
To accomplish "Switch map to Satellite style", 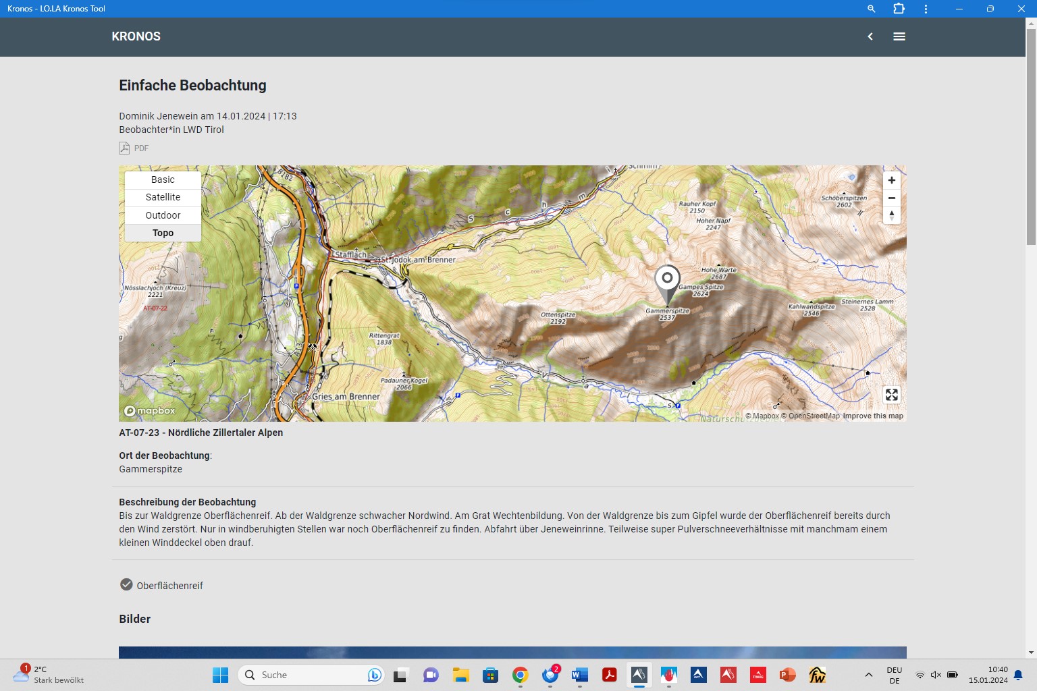I will pos(163,197).
